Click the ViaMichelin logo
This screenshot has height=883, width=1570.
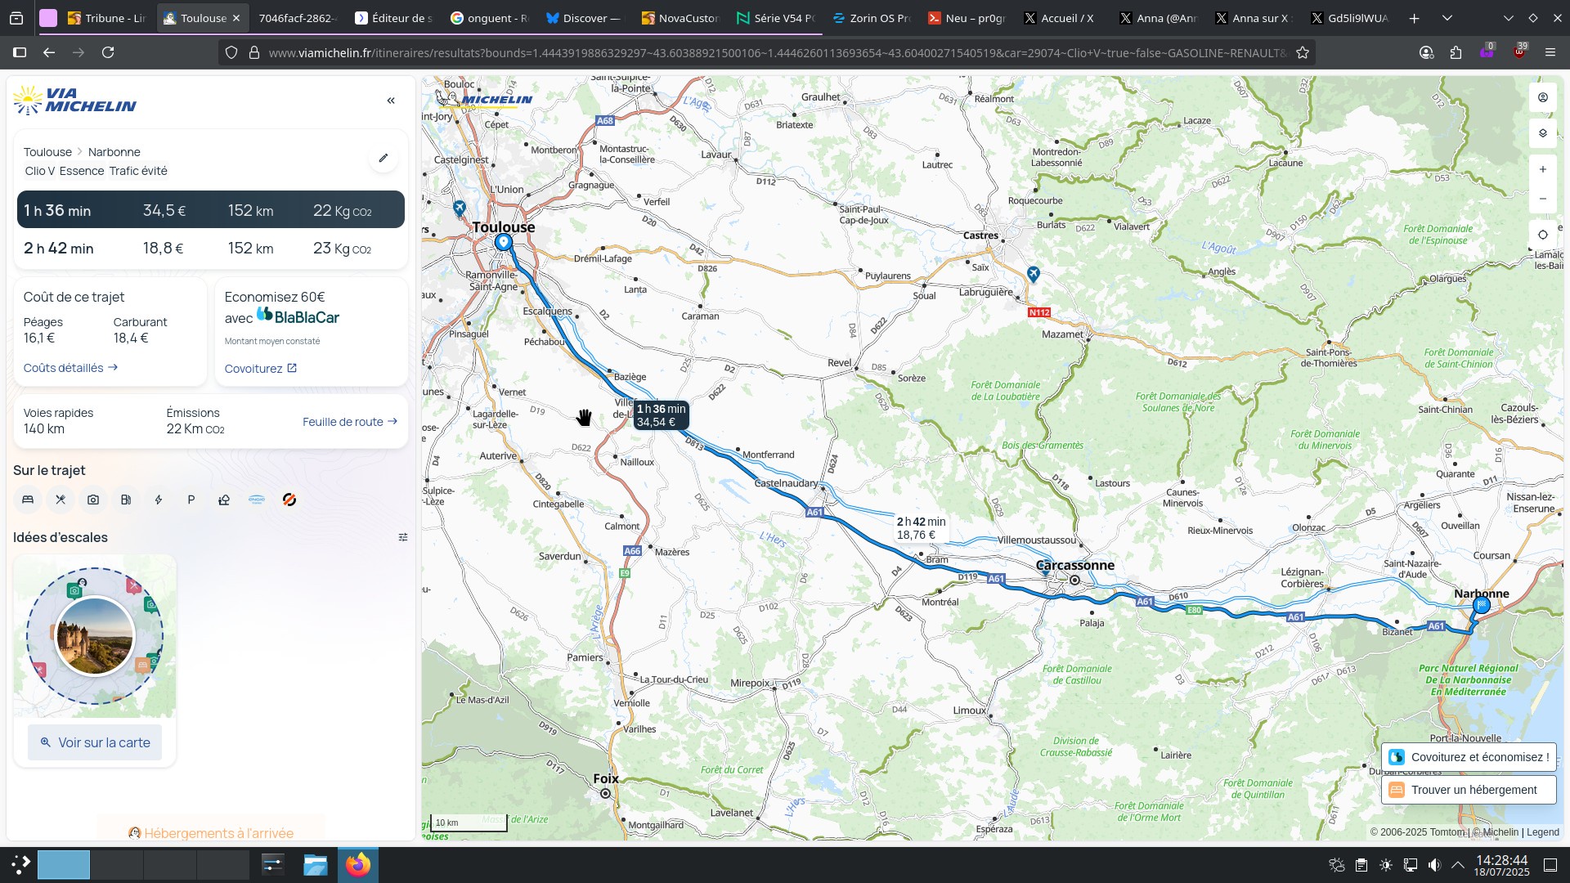[x=75, y=101]
